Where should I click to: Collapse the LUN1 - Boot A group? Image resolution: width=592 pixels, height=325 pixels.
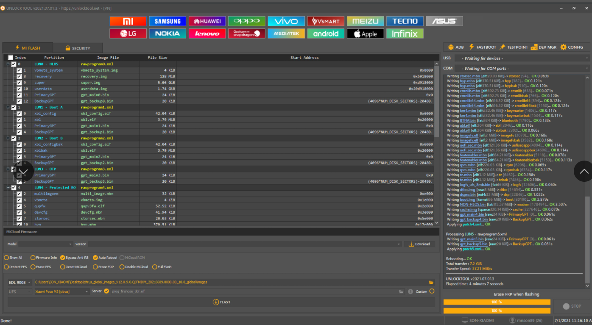coord(8,108)
